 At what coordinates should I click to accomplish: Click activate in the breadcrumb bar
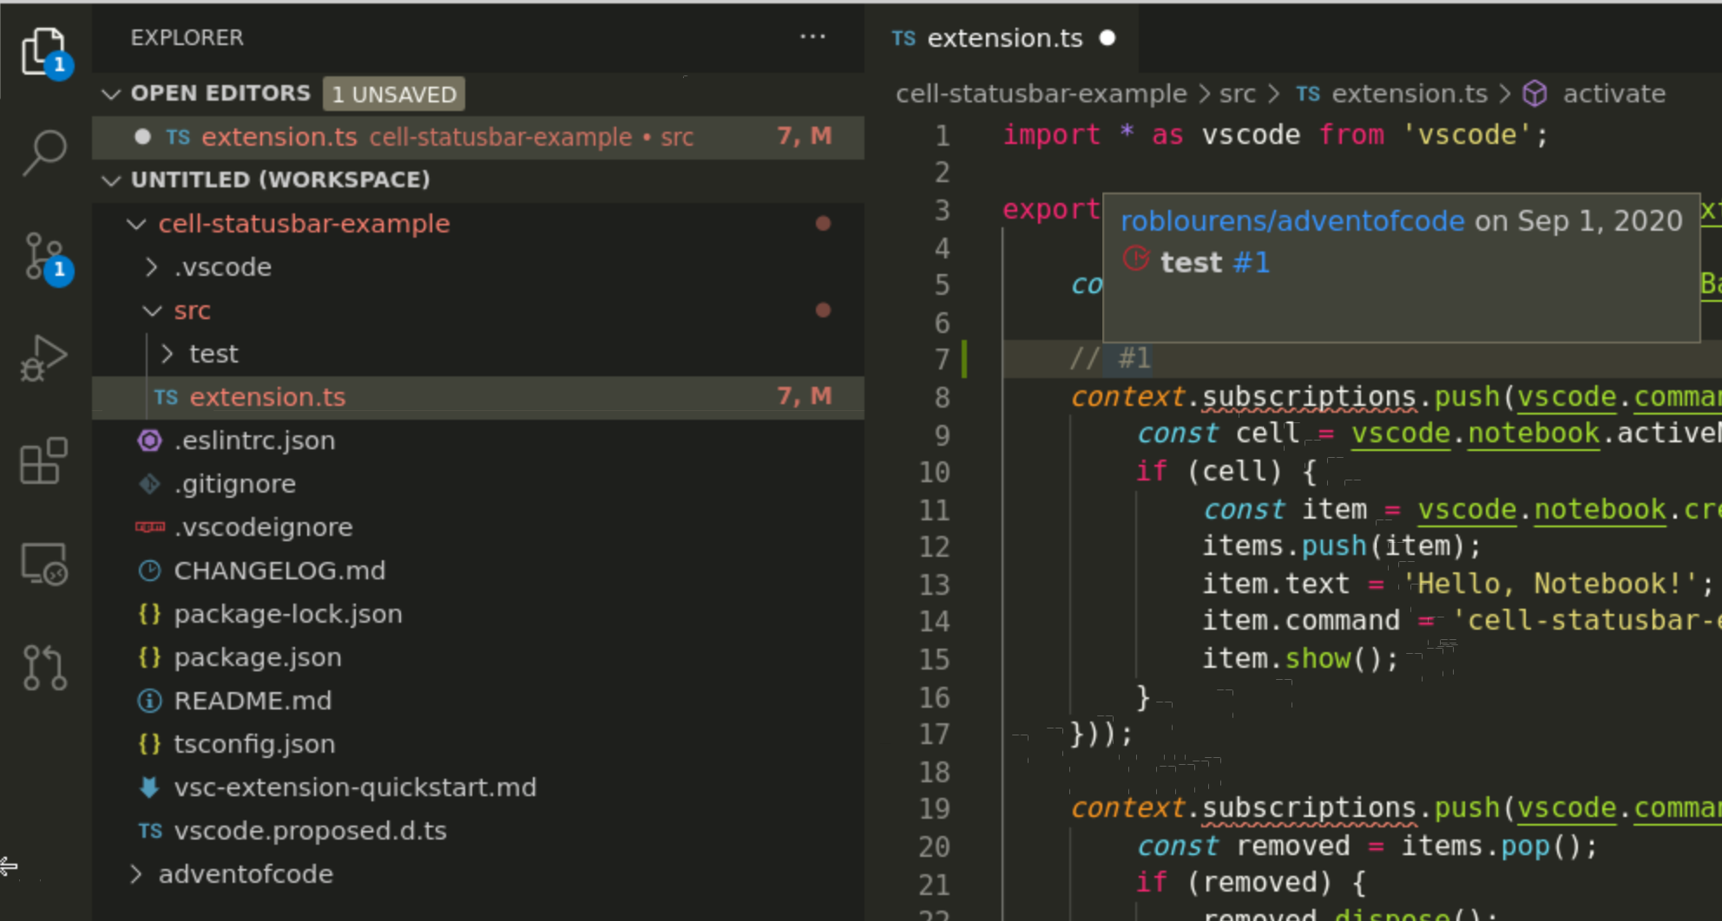(1614, 93)
